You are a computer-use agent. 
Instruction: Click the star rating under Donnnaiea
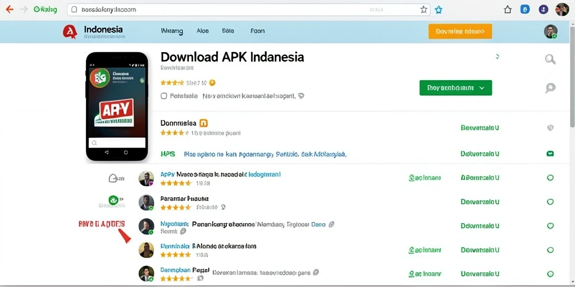pyautogui.click(x=174, y=133)
